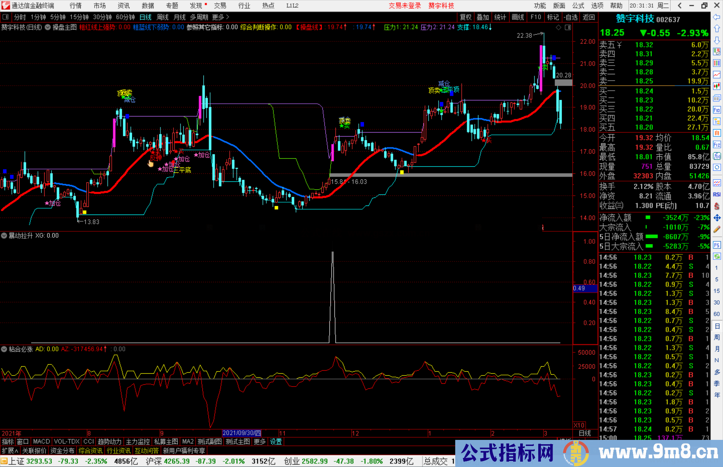Toggle the 暴动拉升 indicator circle button
This screenshot has width=723, height=467.
(x=4, y=236)
